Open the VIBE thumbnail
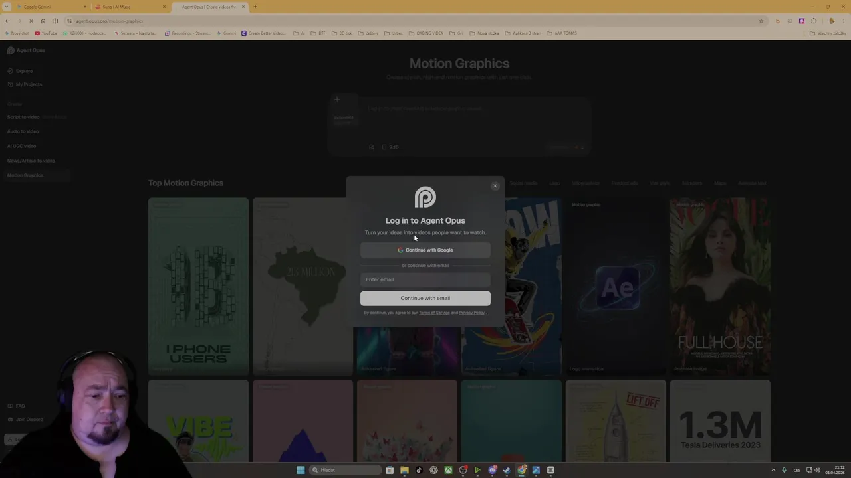This screenshot has width=851, height=478. click(198, 421)
